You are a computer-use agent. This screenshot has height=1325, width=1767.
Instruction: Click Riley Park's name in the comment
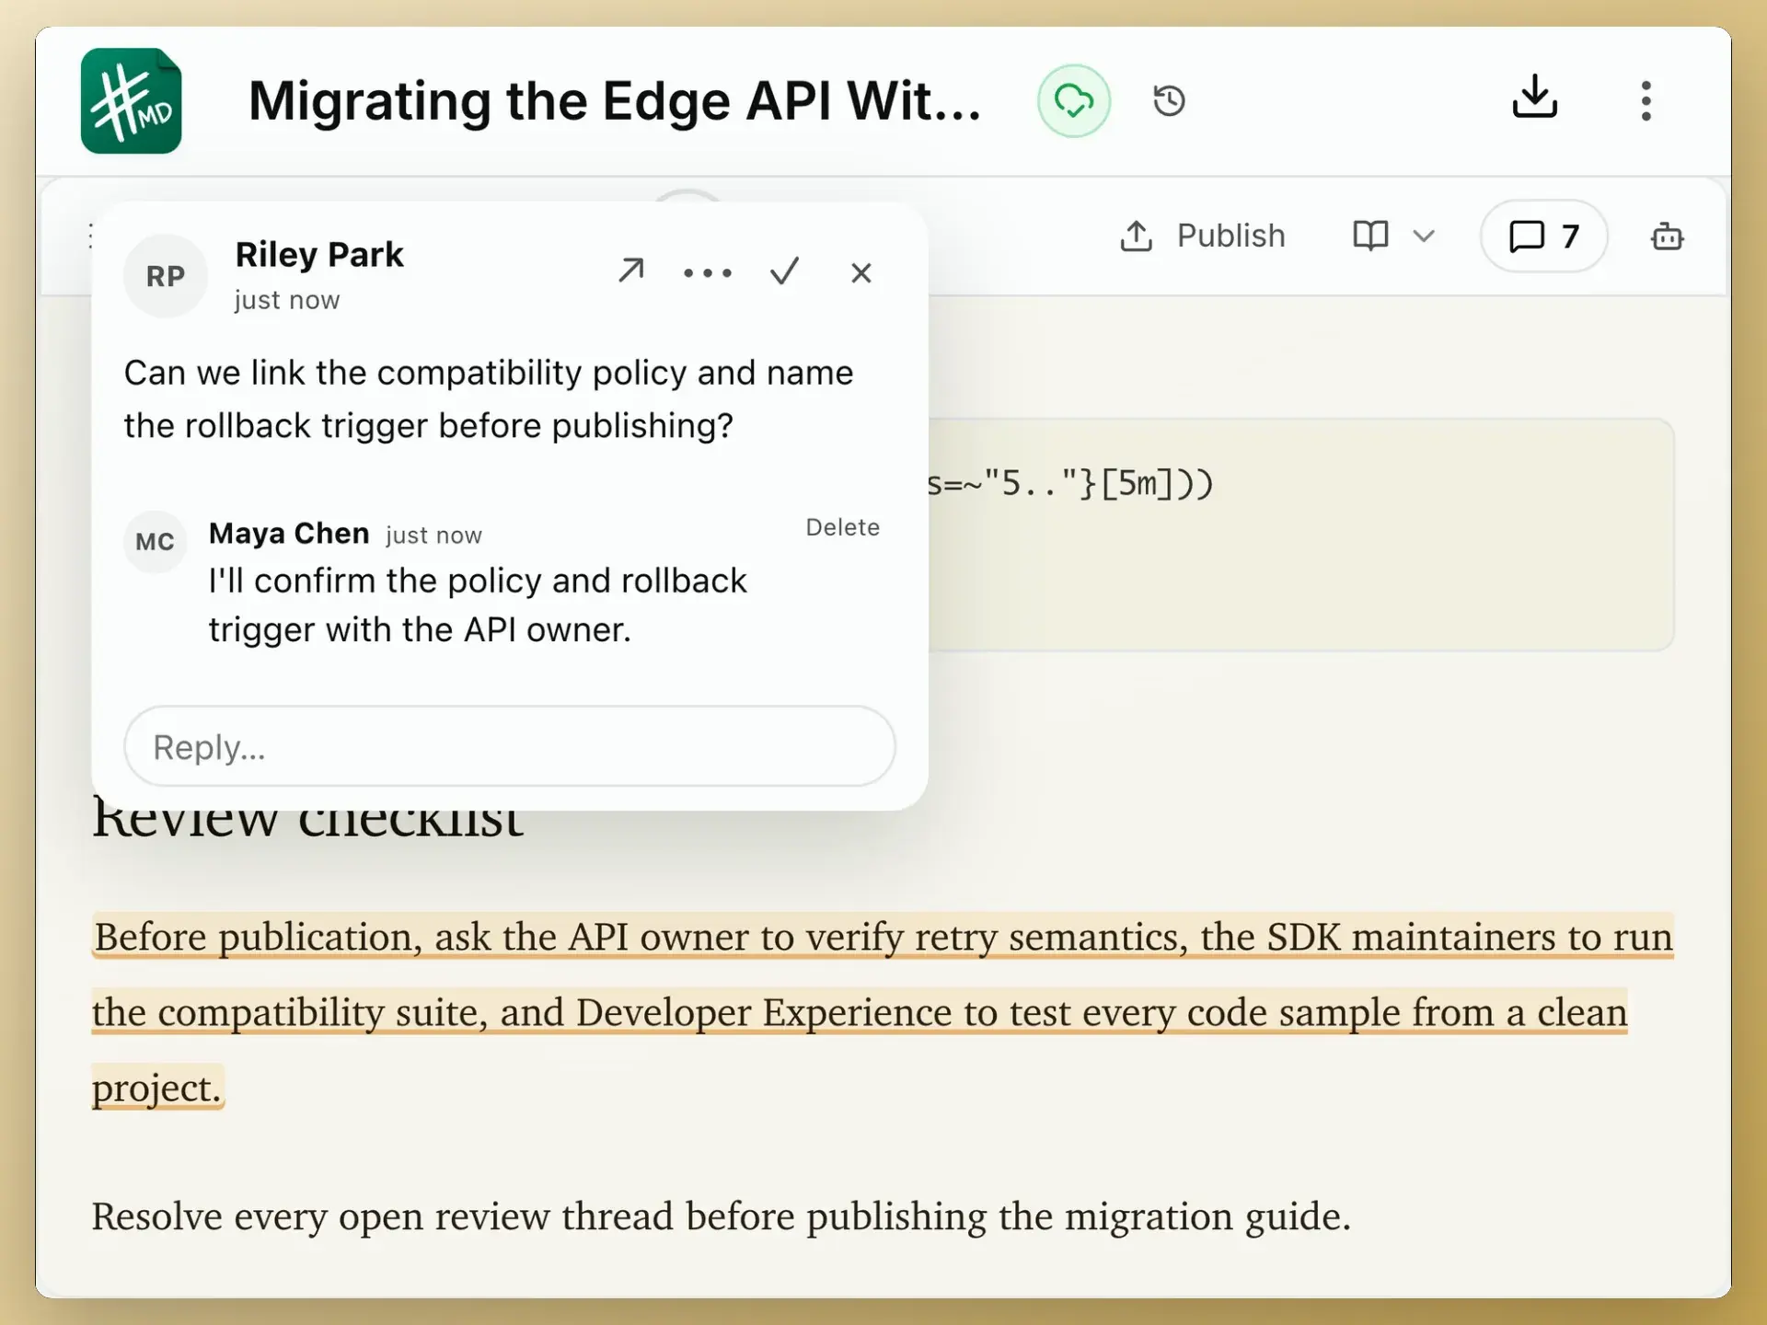[319, 255]
